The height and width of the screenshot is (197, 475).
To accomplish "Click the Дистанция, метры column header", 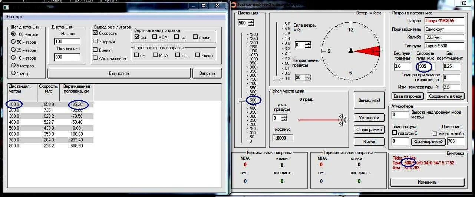I will tap(22, 92).
